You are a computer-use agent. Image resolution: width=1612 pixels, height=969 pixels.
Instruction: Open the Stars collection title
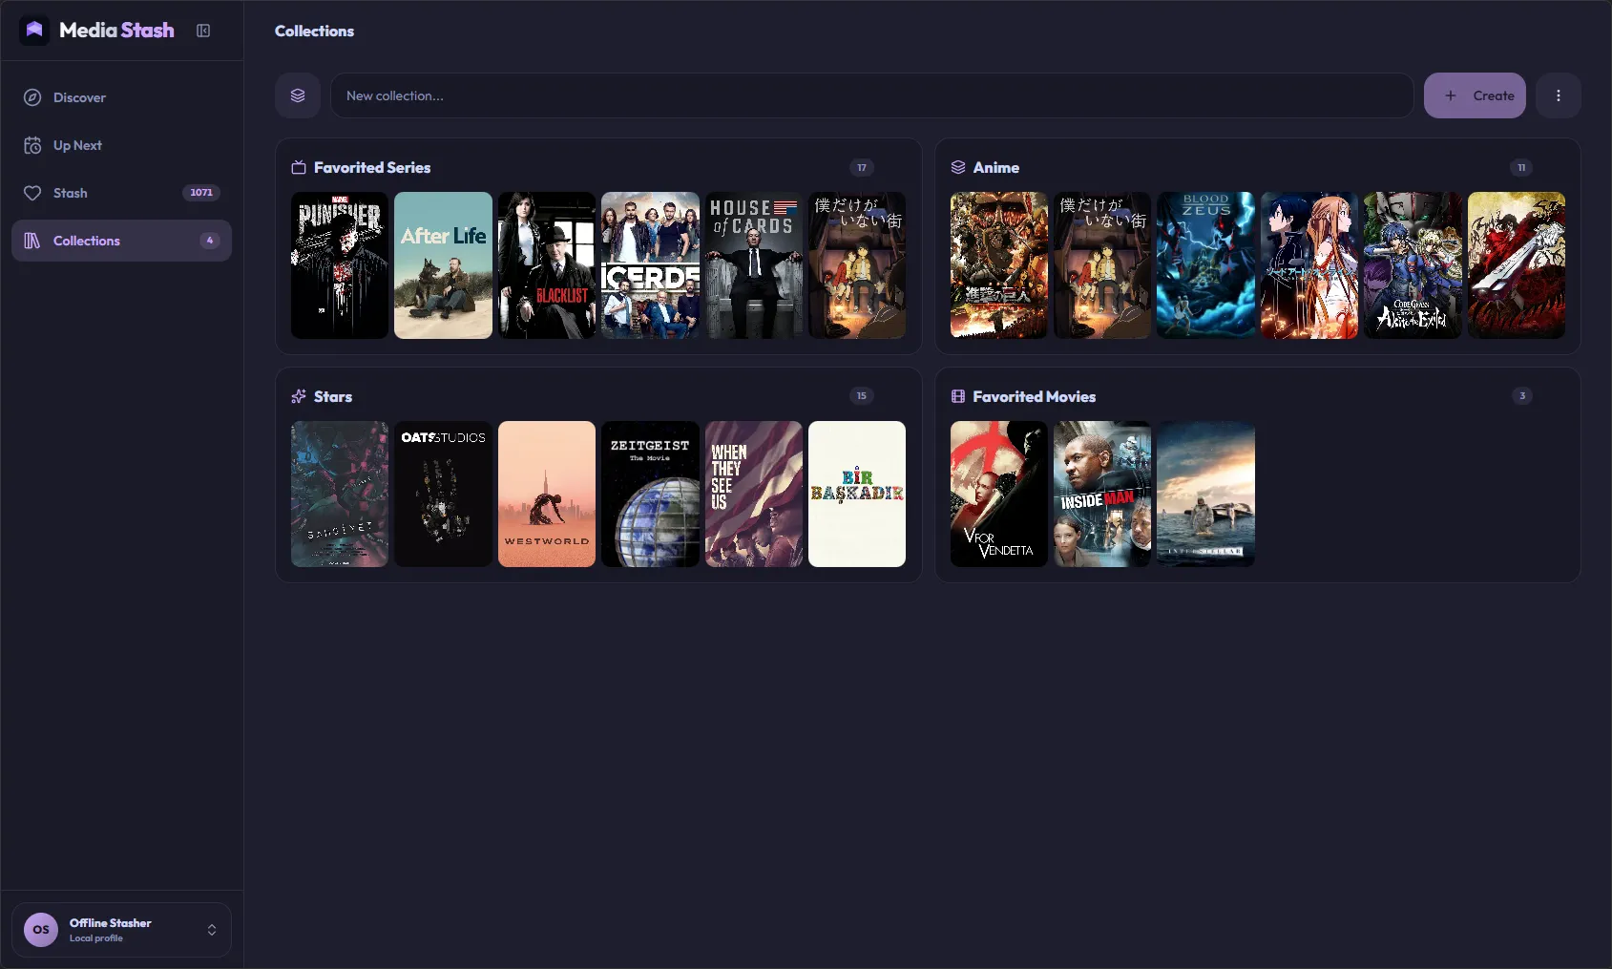333,396
